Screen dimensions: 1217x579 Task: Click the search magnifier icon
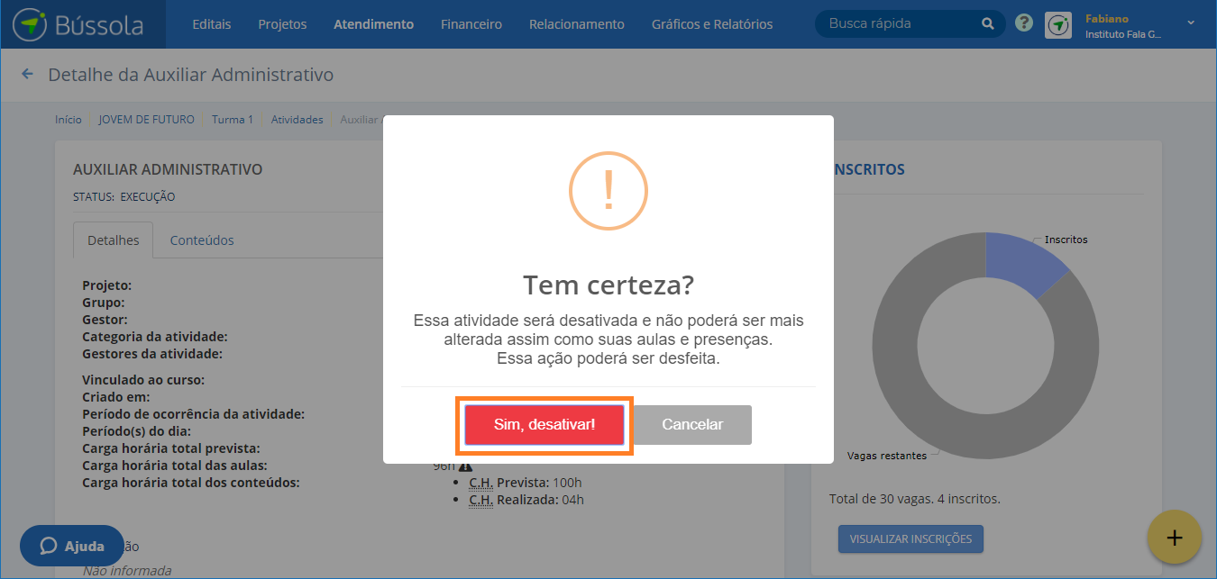pyautogui.click(x=988, y=23)
